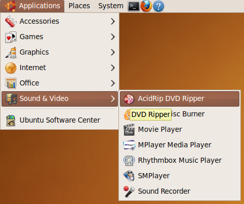Select the Sound & Video label

tap(44, 99)
